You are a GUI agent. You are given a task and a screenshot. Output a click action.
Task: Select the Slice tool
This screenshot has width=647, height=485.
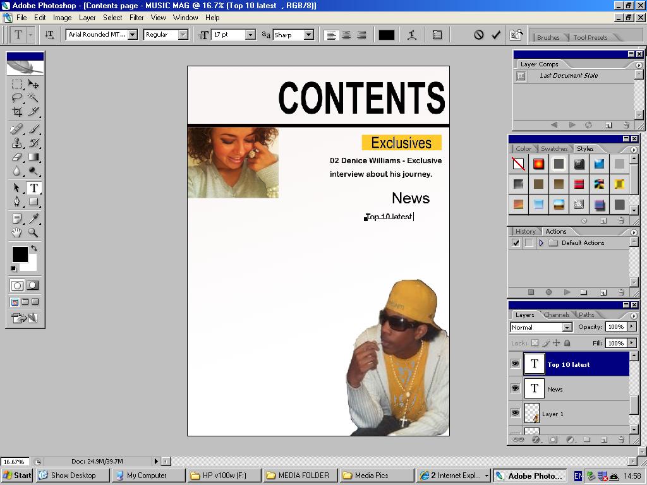(33, 111)
